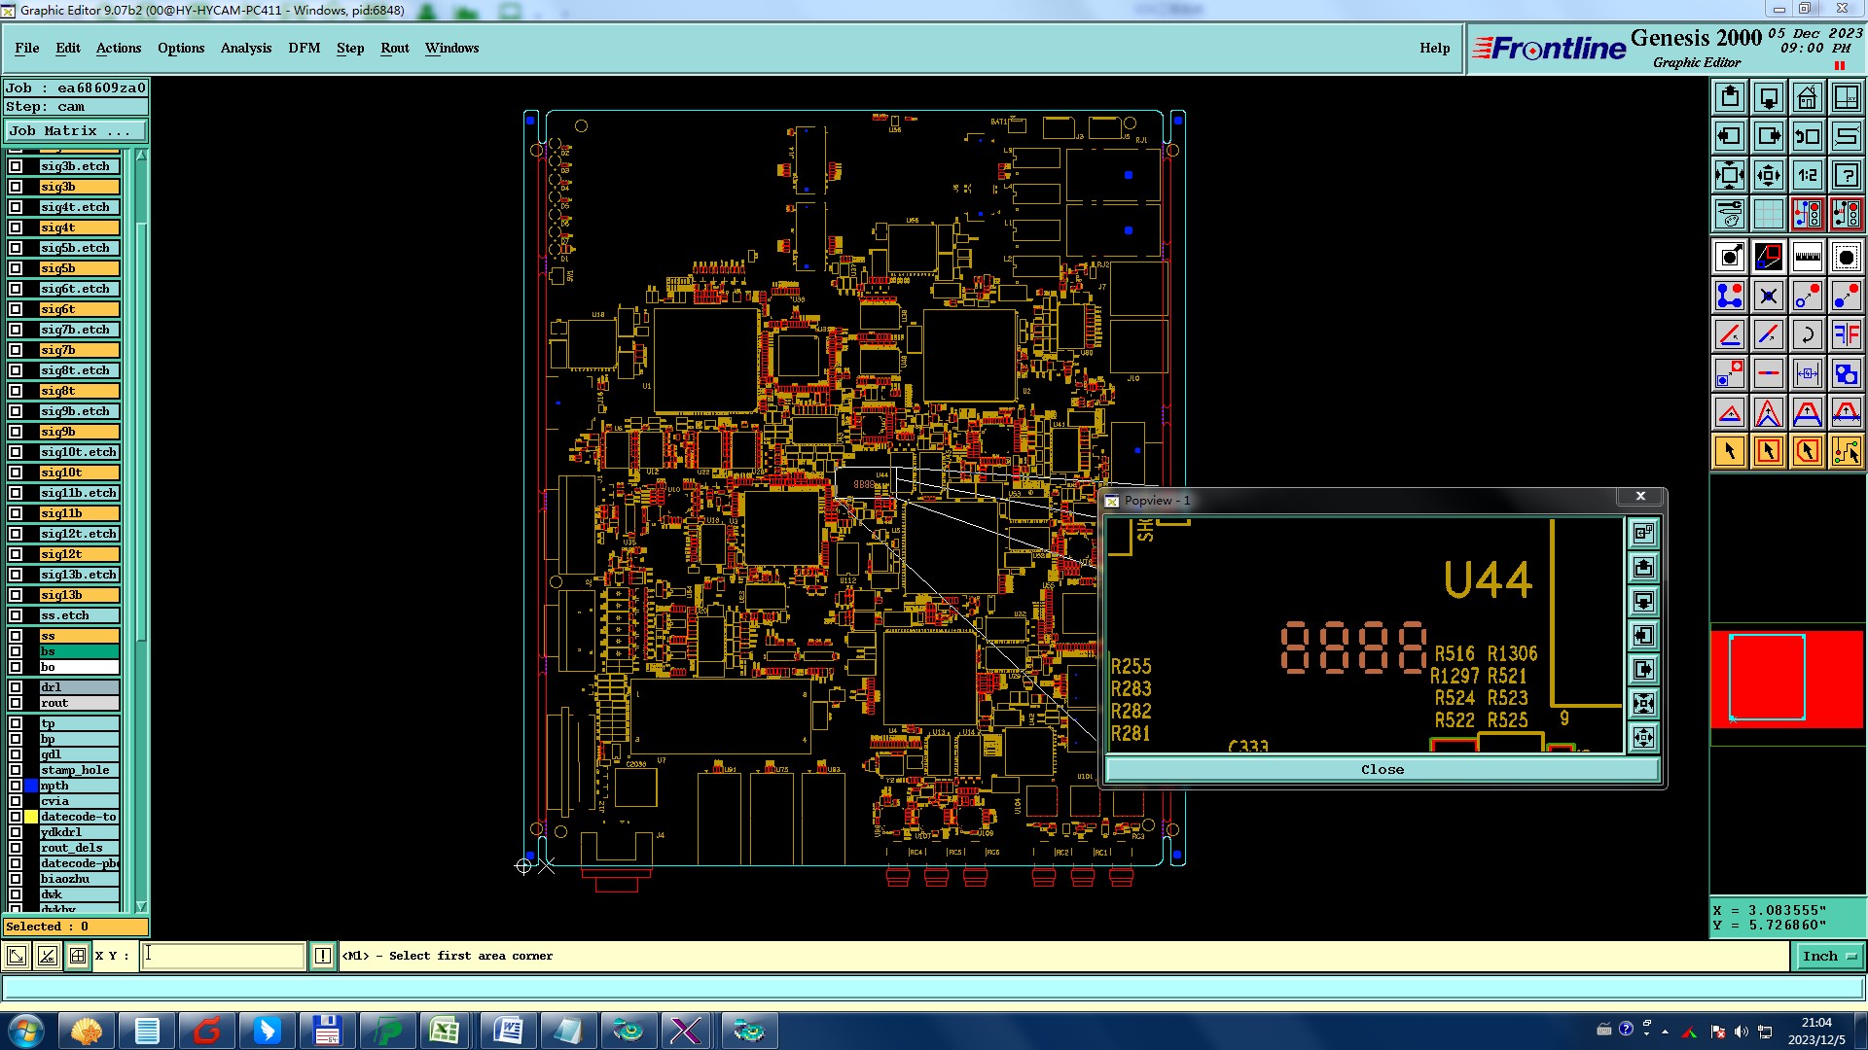Image resolution: width=1868 pixels, height=1050 pixels.
Task: Open the Inch units dropdown
Action: [1827, 956]
